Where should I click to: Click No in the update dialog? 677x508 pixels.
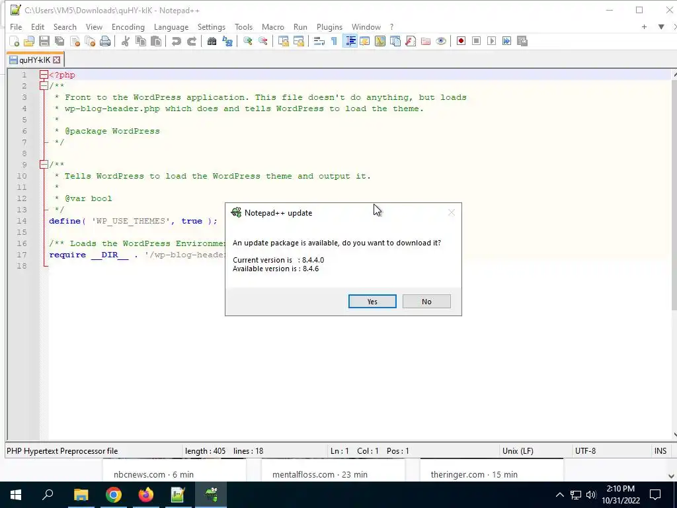(426, 302)
